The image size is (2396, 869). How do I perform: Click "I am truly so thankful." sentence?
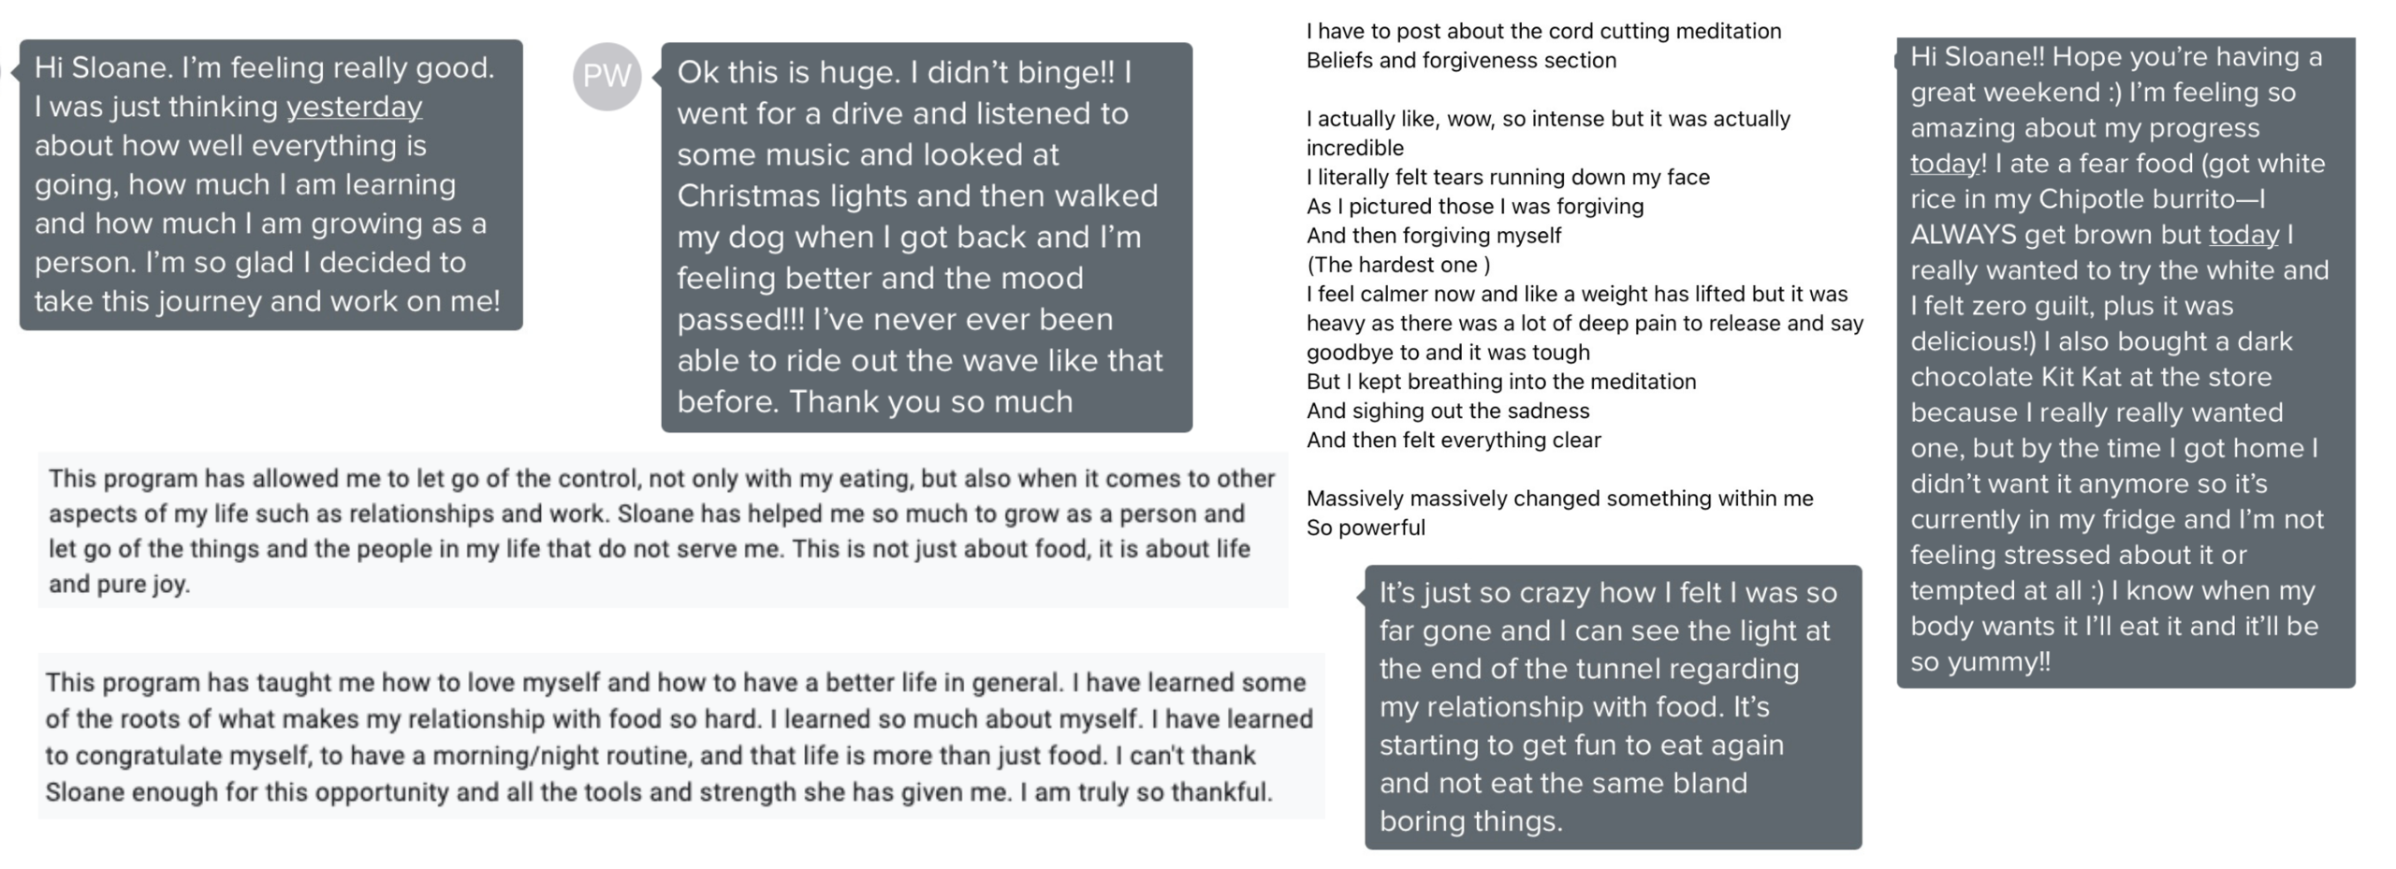[1147, 792]
